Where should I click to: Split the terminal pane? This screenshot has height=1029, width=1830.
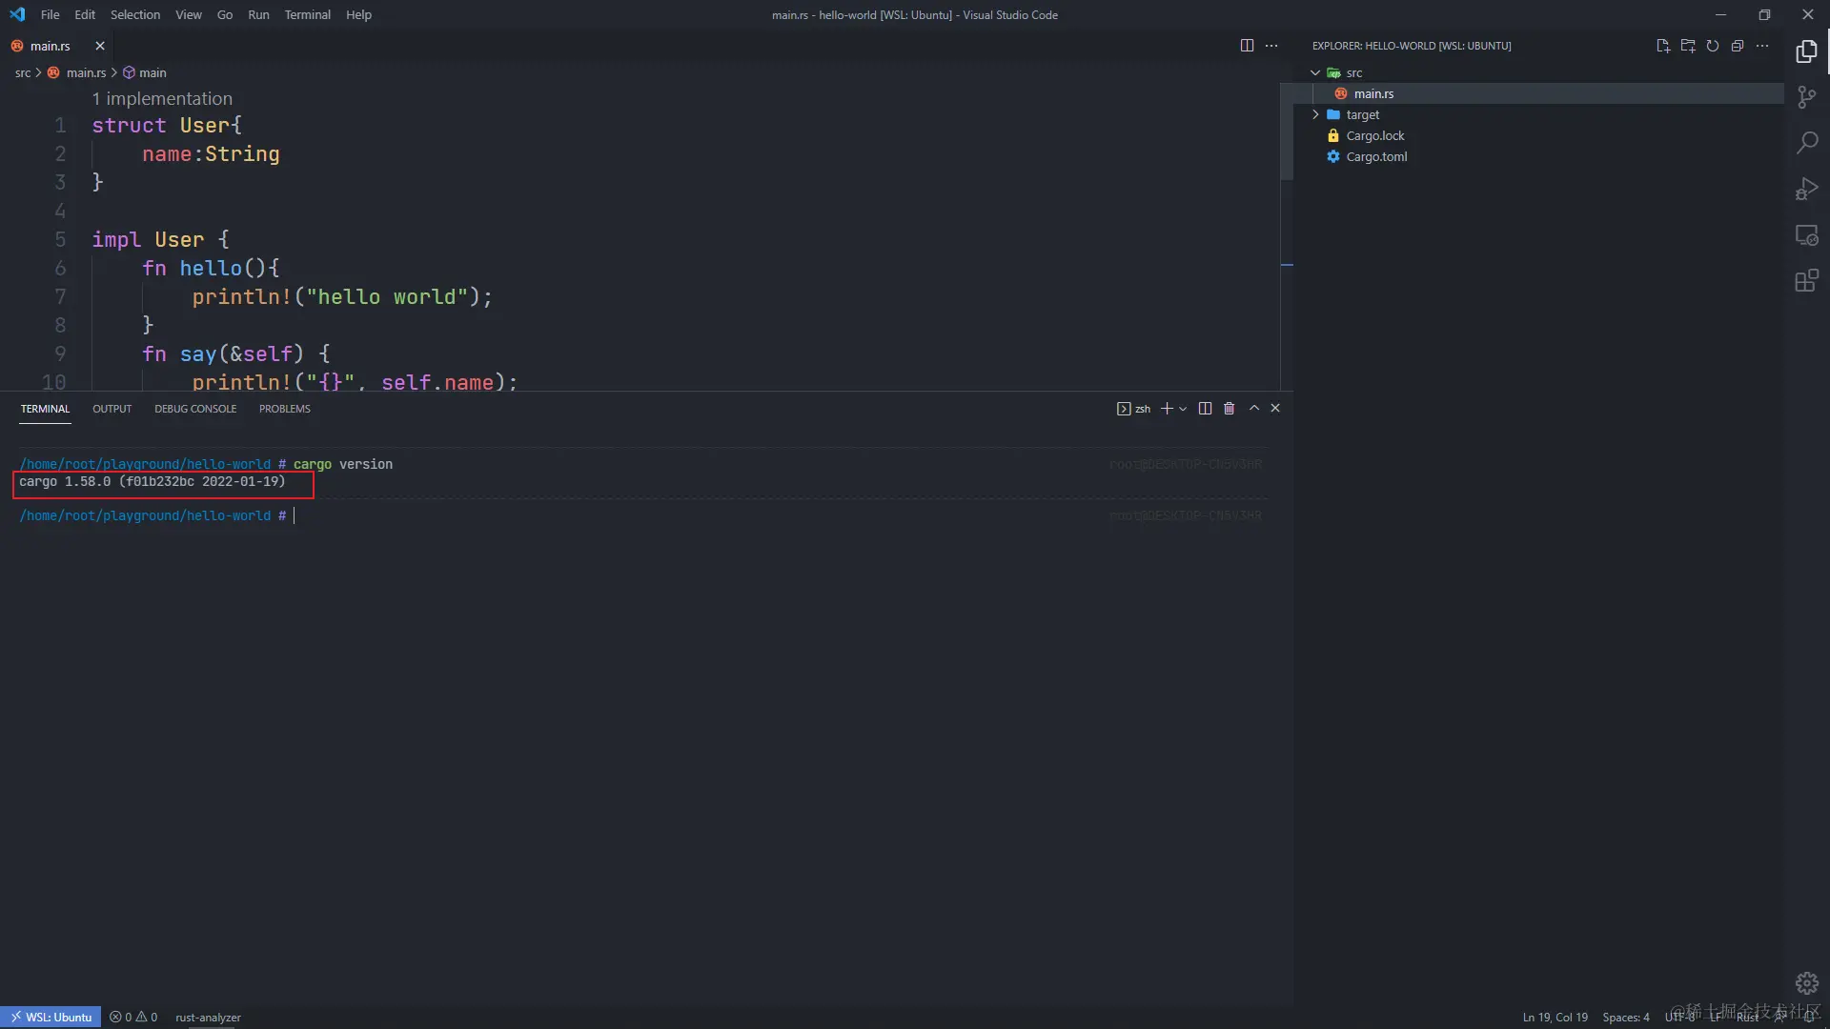click(x=1205, y=409)
